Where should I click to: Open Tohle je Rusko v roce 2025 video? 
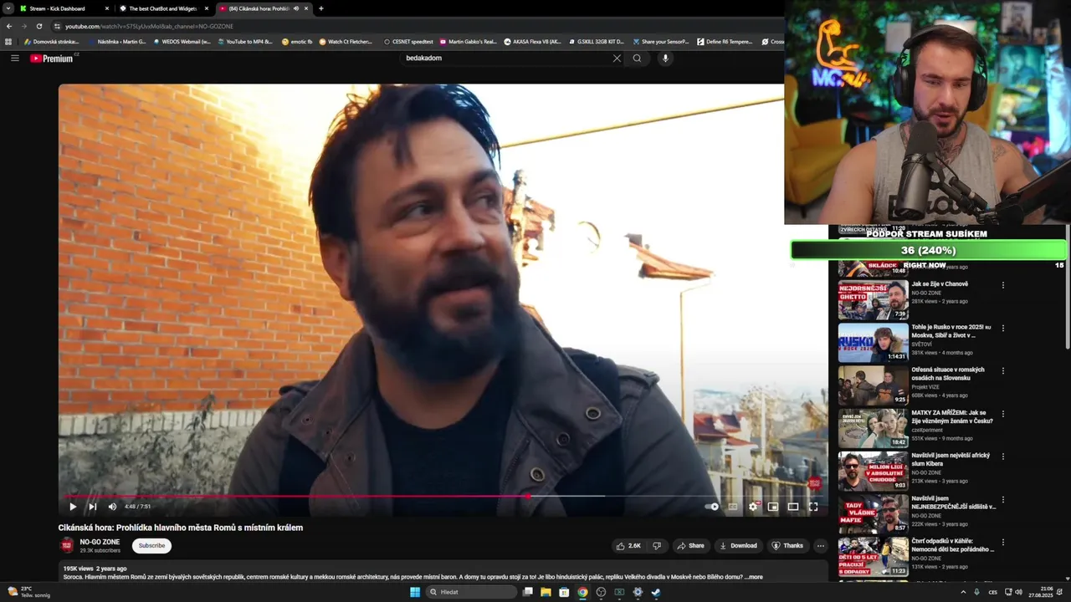[951, 331]
